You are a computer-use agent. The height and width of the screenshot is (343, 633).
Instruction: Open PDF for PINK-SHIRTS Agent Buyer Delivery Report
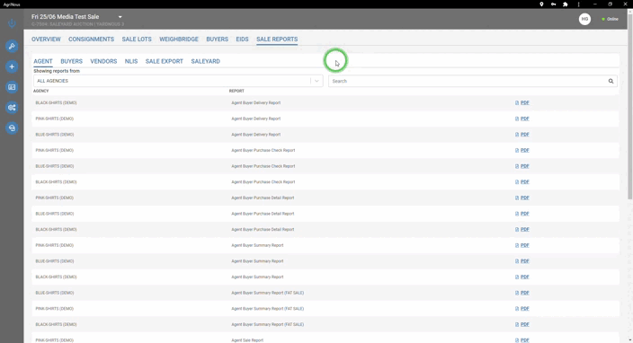524,119
